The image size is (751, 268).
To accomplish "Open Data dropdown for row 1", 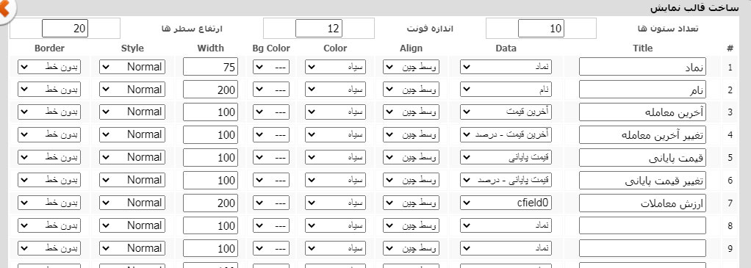I will coord(506,67).
